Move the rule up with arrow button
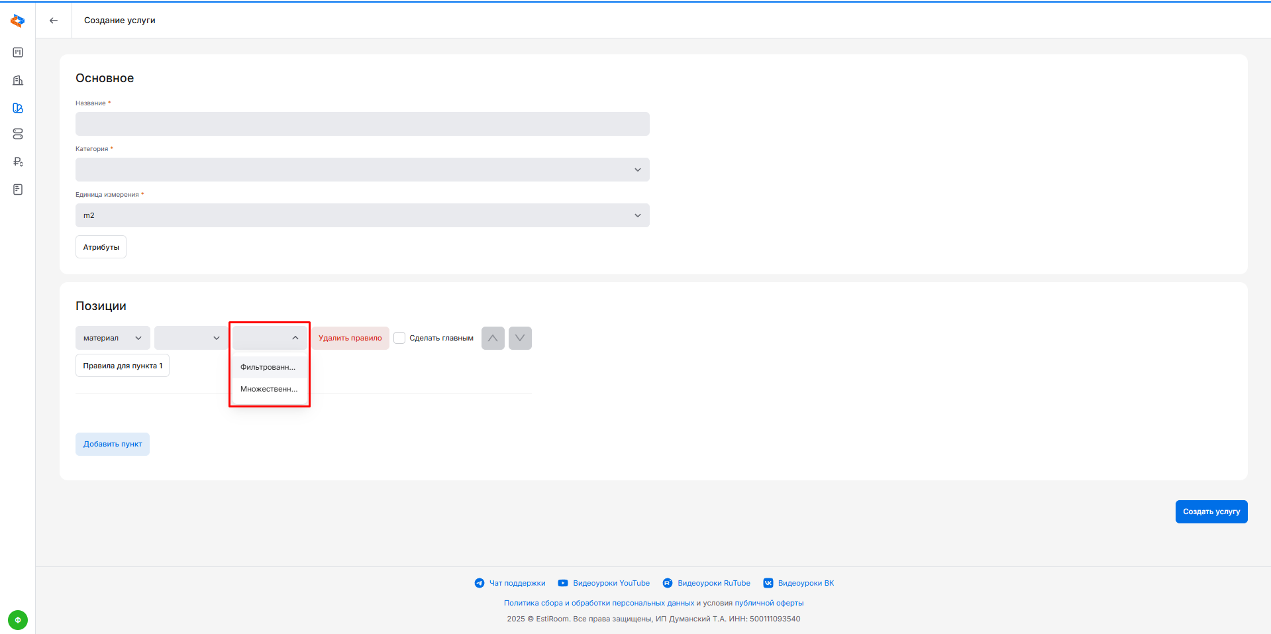Image resolution: width=1271 pixels, height=634 pixels. pos(493,338)
